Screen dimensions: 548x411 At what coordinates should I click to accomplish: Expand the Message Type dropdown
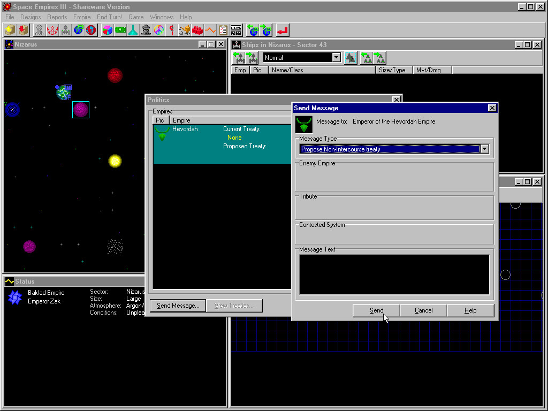pos(484,149)
